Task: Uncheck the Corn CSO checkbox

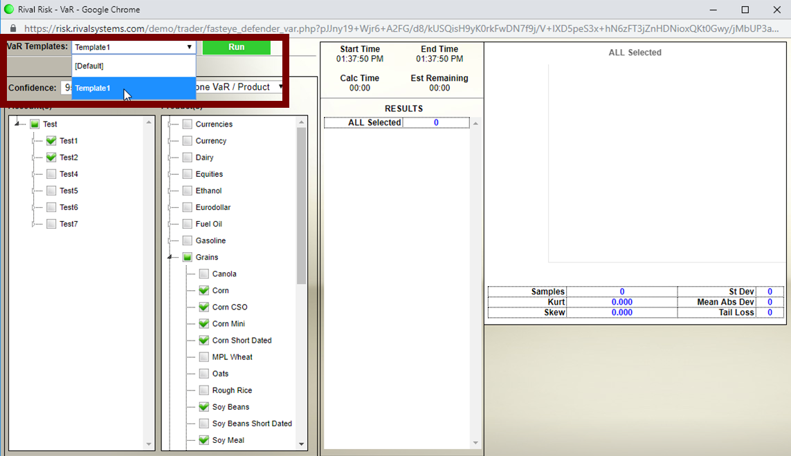Action: pyautogui.click(x=203, y=307)
